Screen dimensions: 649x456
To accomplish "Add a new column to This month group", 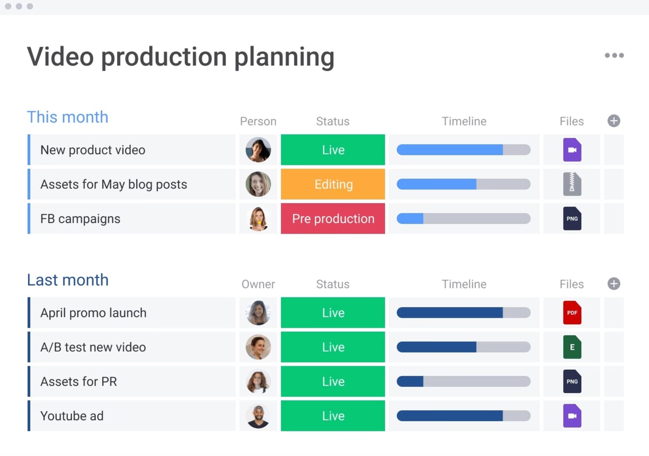I will [614, 121].
